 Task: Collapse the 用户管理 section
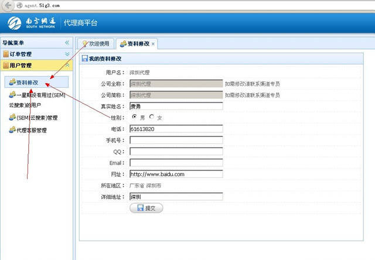[x=67, y=66]
